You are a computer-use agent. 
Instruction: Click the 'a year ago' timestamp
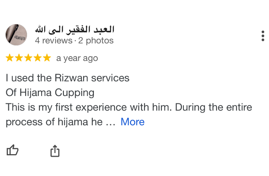[x=77, y=58]
